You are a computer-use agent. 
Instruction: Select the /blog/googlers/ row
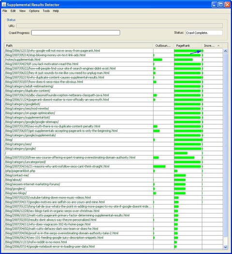coord(114,189)
